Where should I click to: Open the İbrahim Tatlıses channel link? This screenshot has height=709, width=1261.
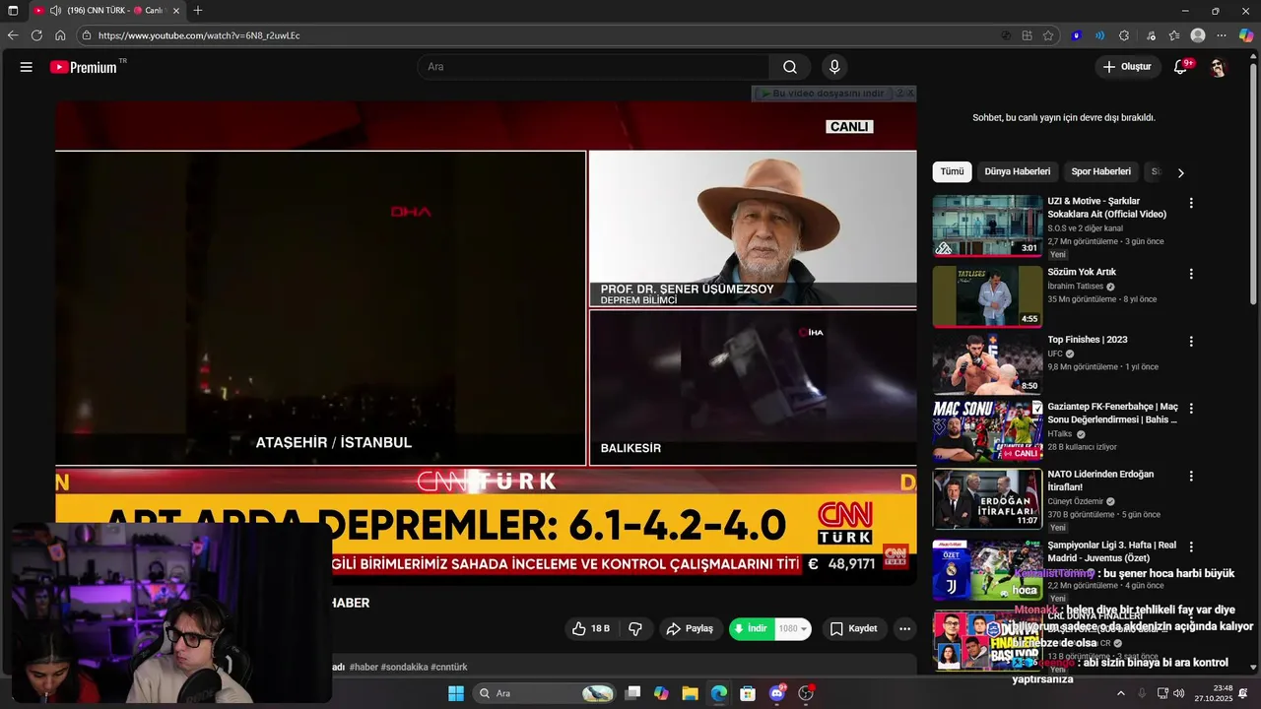(x=1076, y=287)
